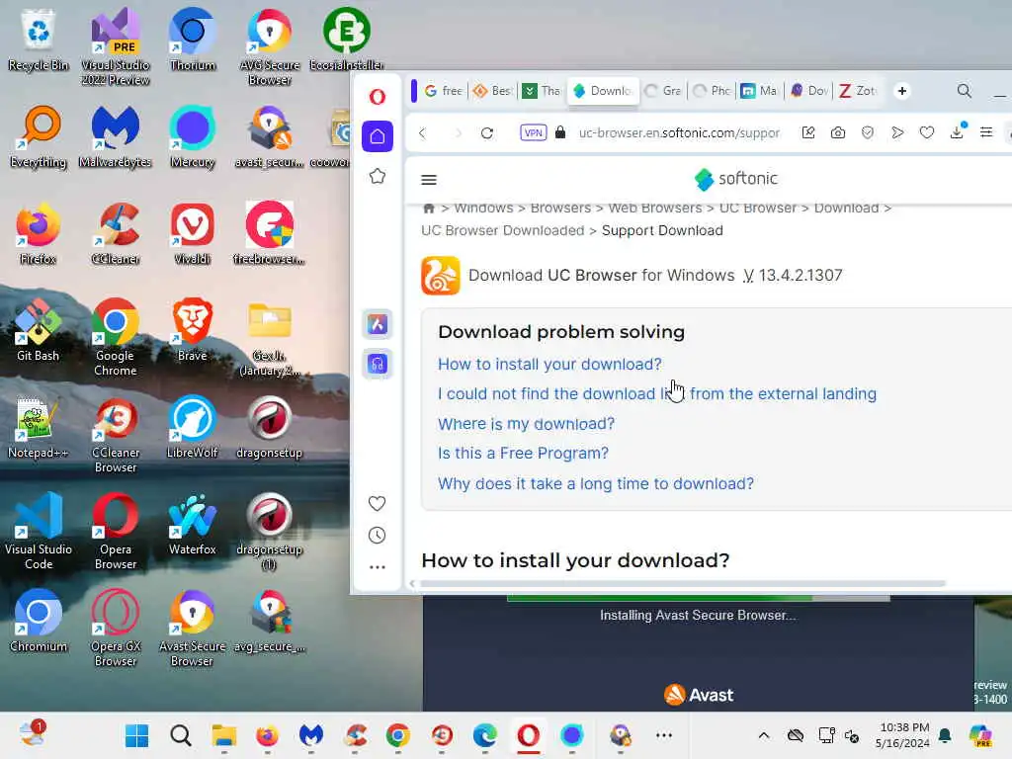This screenshot has width=1012, height=759.
Task: Click 'Why does it take a long time' link
Action: pyautogui.click(x=596, y=483)
